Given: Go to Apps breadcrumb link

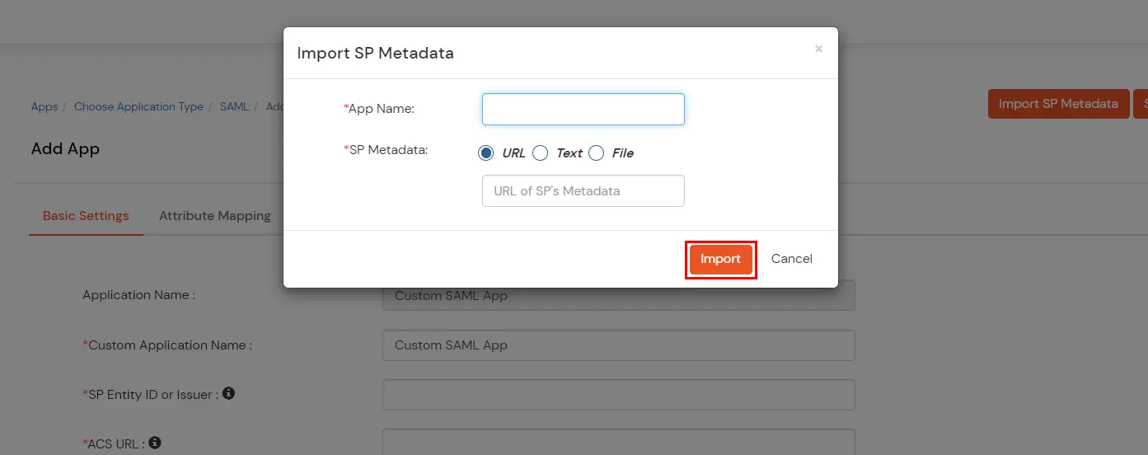Looking at the screenshot, I should [x=45, y=106].
